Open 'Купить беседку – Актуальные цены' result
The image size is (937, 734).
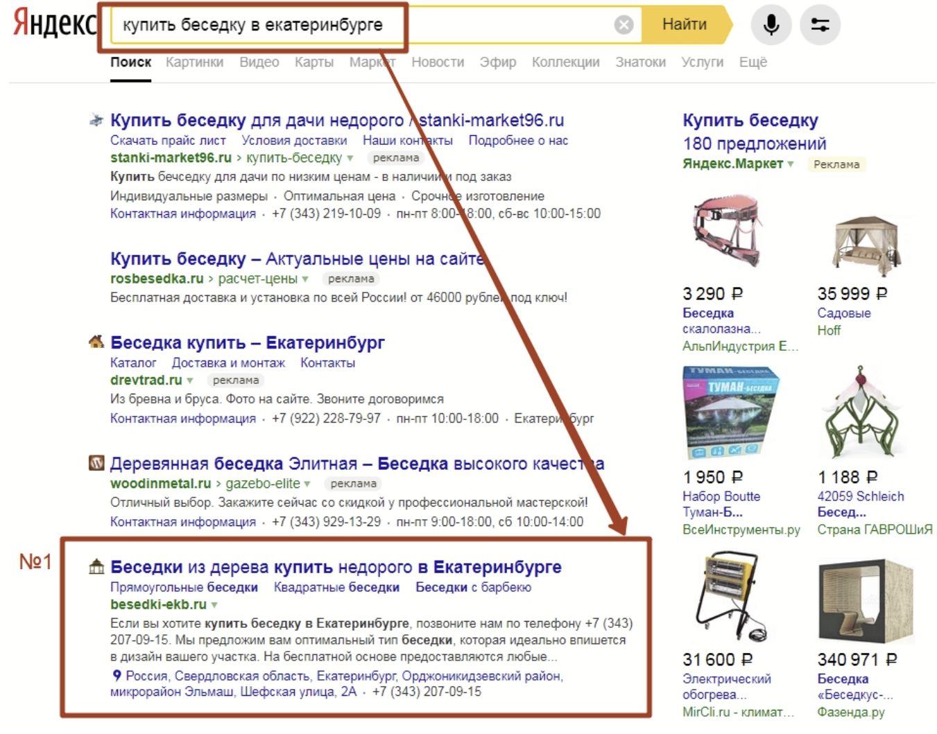tap(297, 259)
